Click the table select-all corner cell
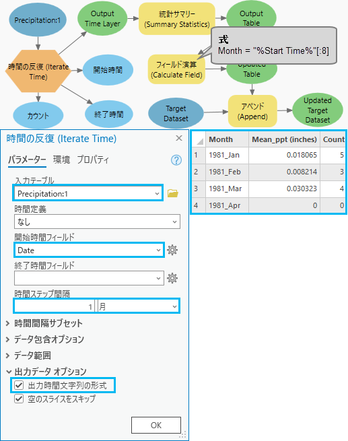 (x=199, y=139)
